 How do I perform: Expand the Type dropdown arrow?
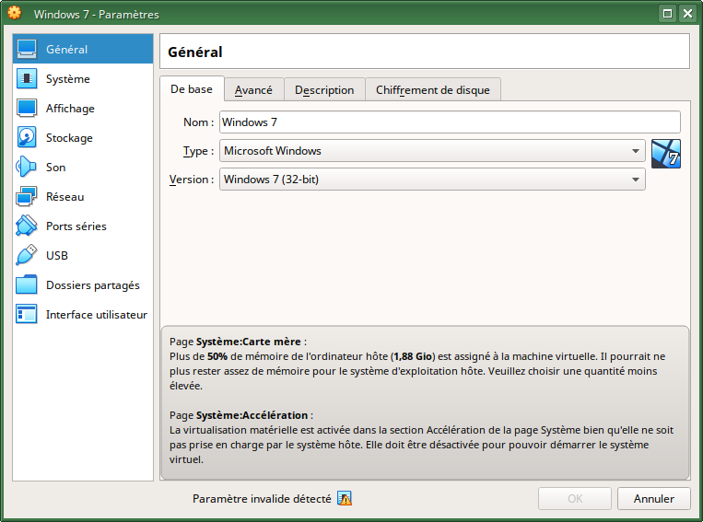point(636,151)
